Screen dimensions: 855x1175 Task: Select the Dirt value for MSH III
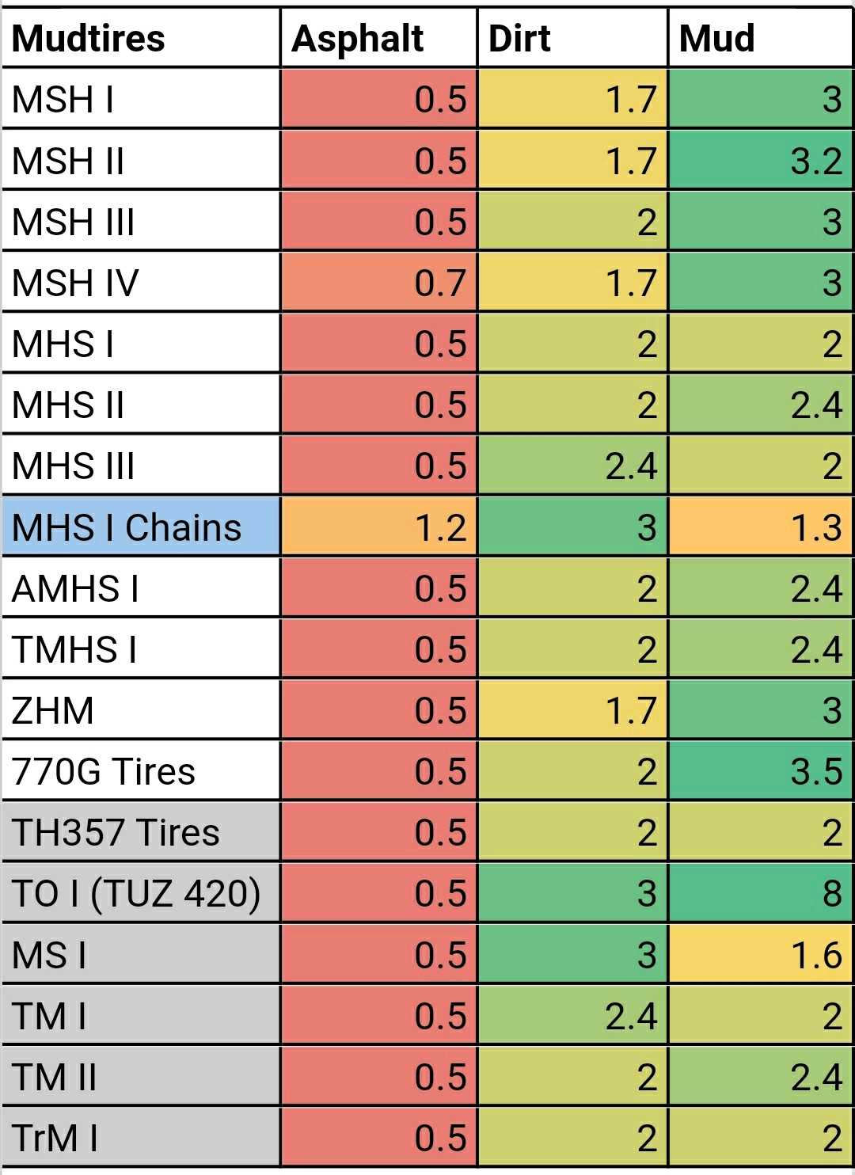(572, 222)
